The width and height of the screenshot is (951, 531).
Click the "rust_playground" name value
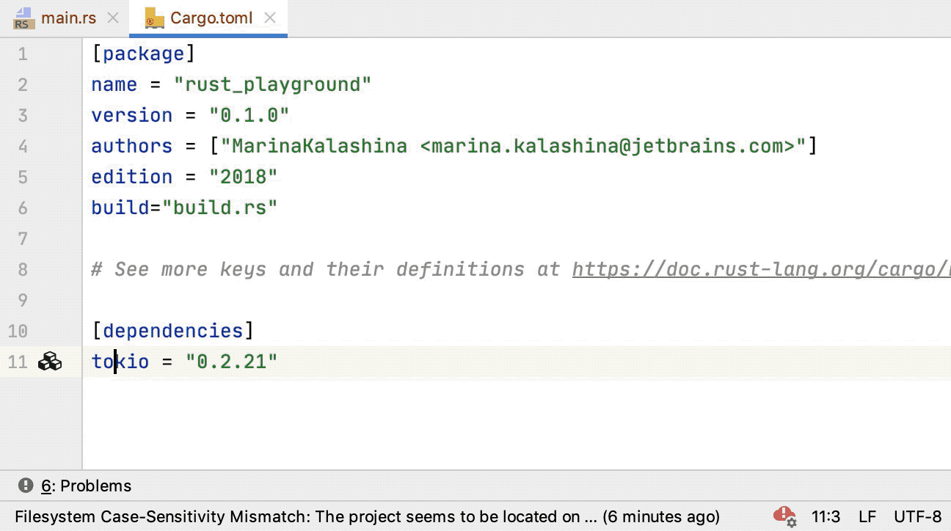[272, 84]
